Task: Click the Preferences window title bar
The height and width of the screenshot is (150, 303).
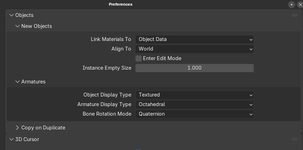Action: tap(121, 4)
